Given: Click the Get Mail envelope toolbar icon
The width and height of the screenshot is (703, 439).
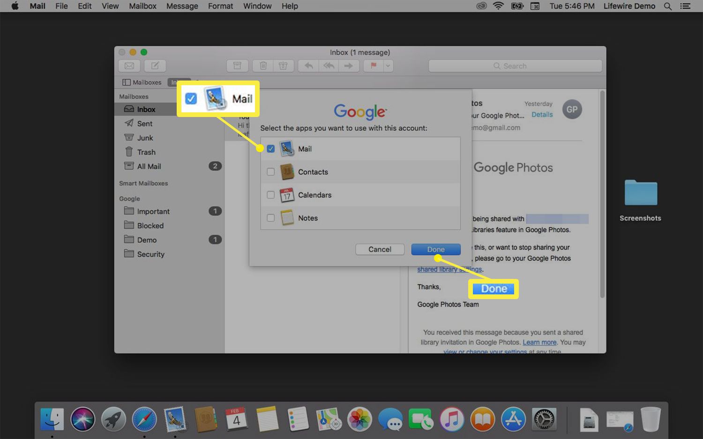Looking at the screenshot, I should click(129, 66).
